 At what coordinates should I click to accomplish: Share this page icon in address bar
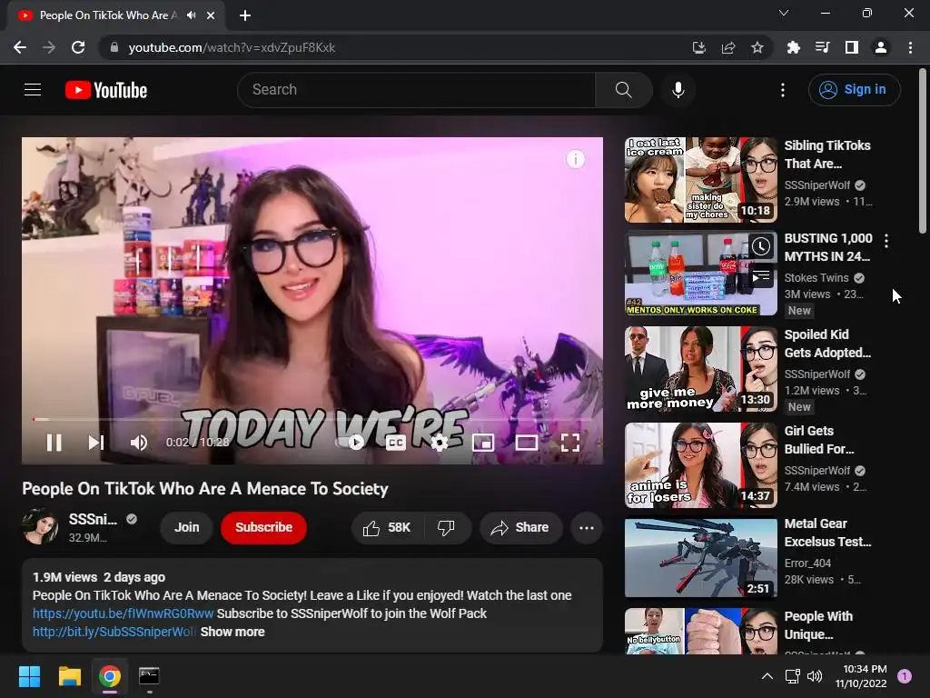(727, 47)
